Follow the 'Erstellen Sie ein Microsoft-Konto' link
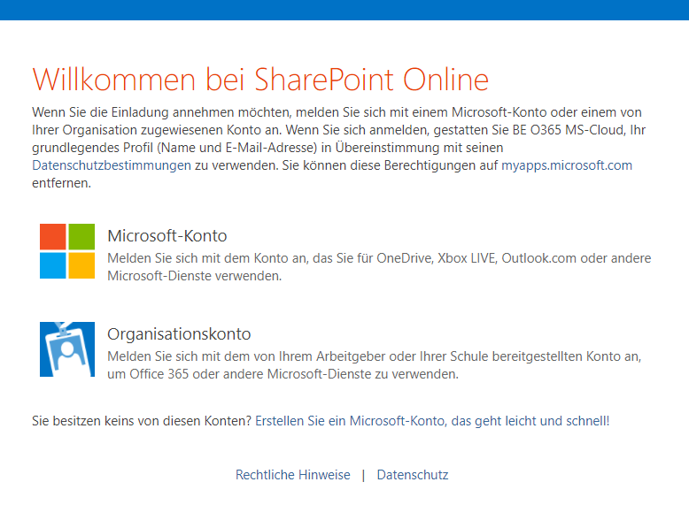Screen dimensions: 689x505 point(350,421)
